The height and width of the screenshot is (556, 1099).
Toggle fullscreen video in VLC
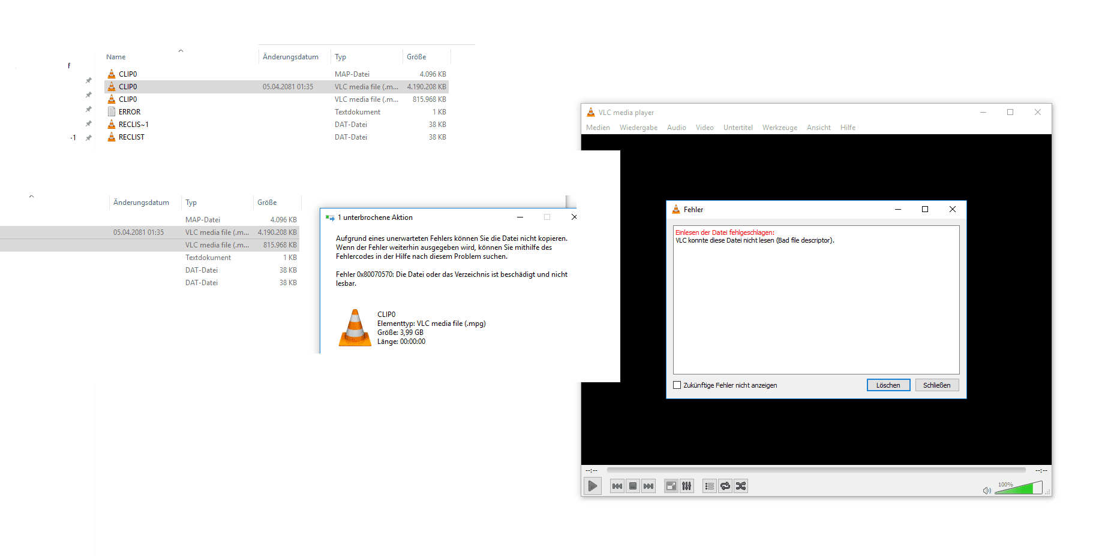pyautogui.click(x=671, y=486)
